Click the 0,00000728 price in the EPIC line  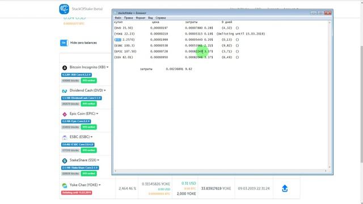(159, 52)
